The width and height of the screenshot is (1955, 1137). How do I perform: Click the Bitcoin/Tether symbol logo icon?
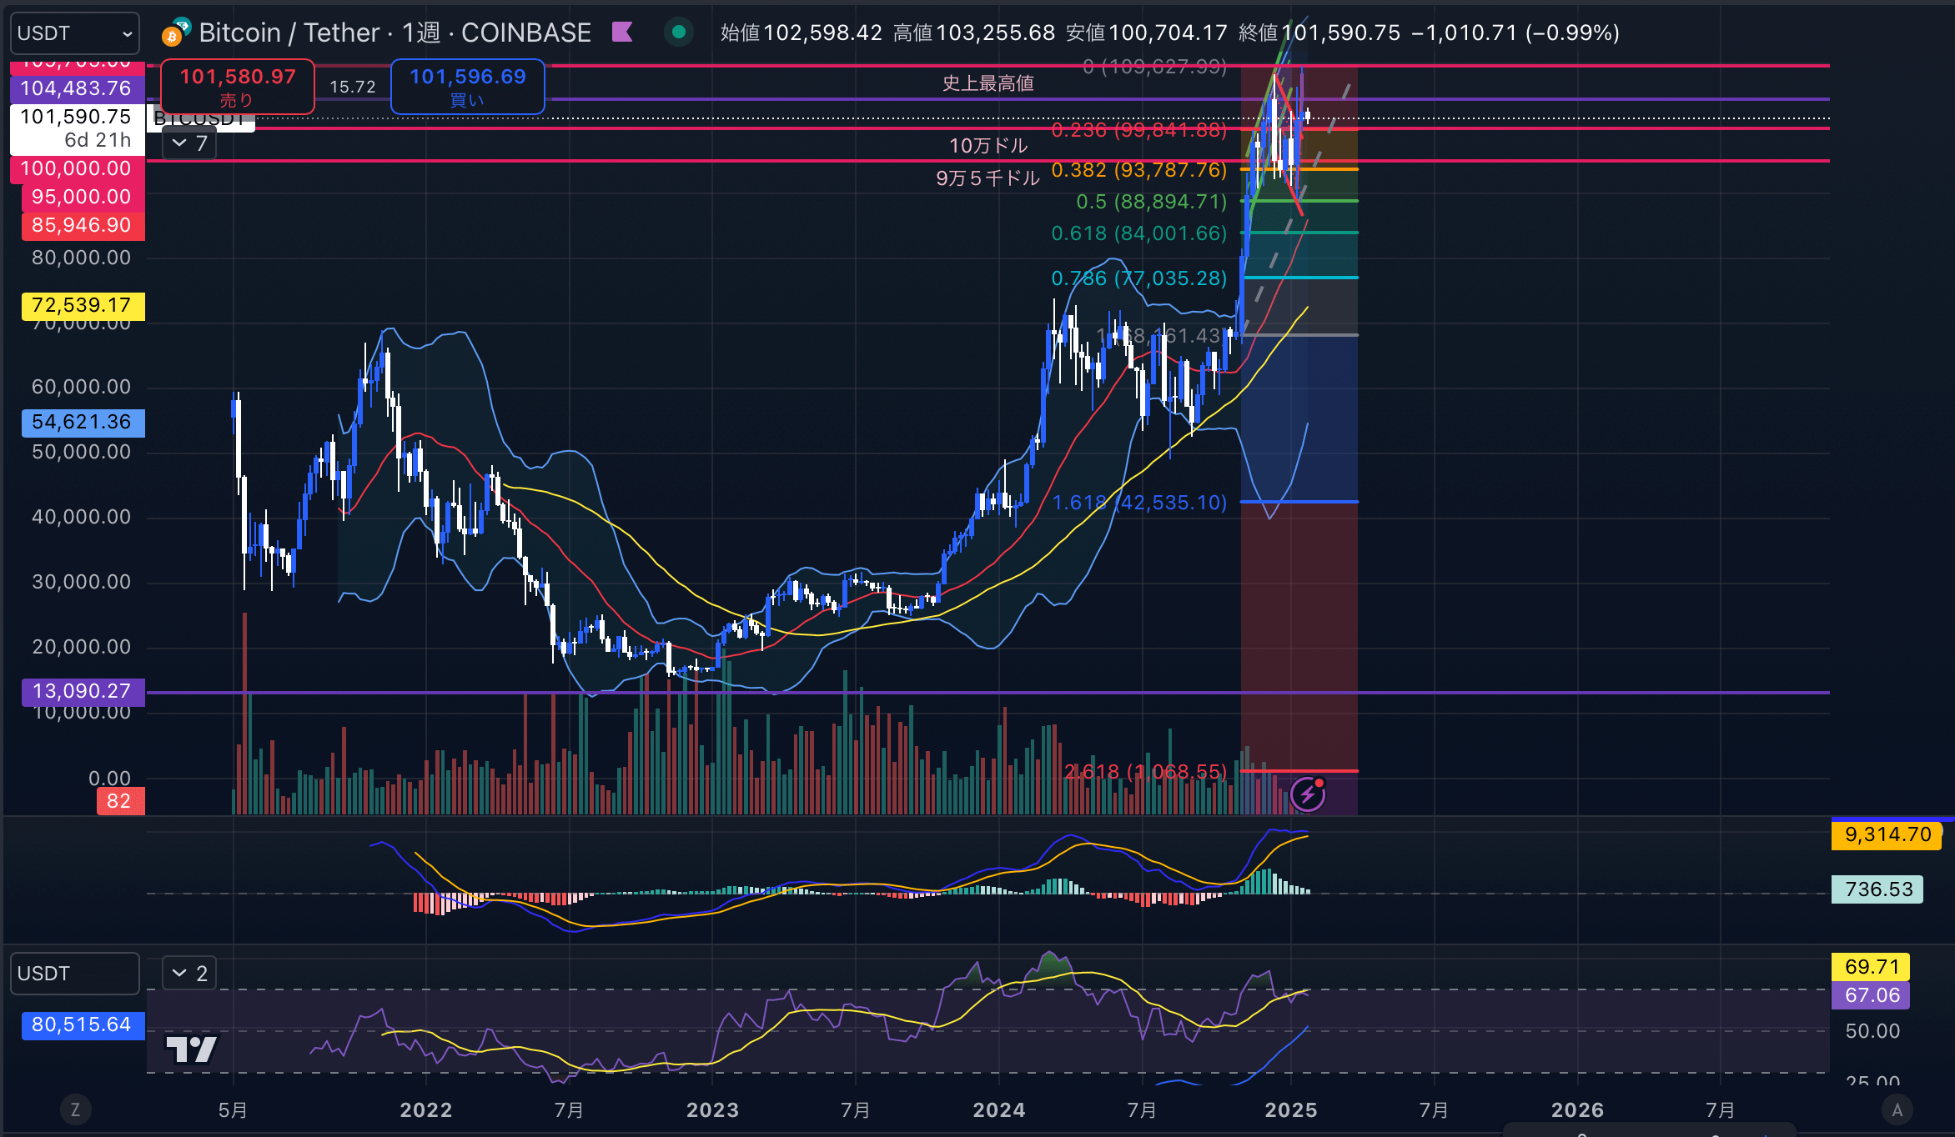tap(176, 33)
